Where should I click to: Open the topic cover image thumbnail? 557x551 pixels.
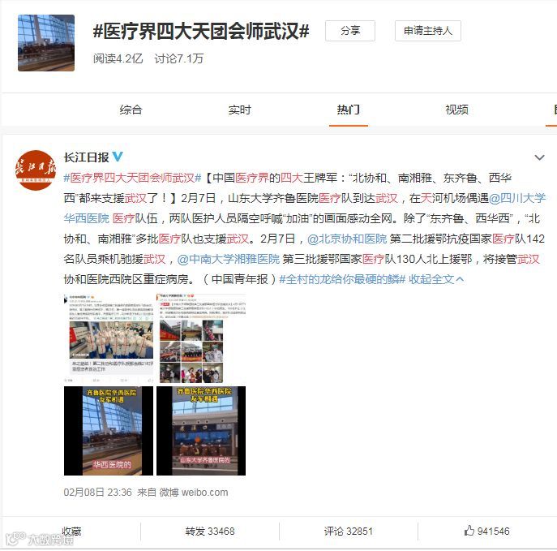click(46, 43)
